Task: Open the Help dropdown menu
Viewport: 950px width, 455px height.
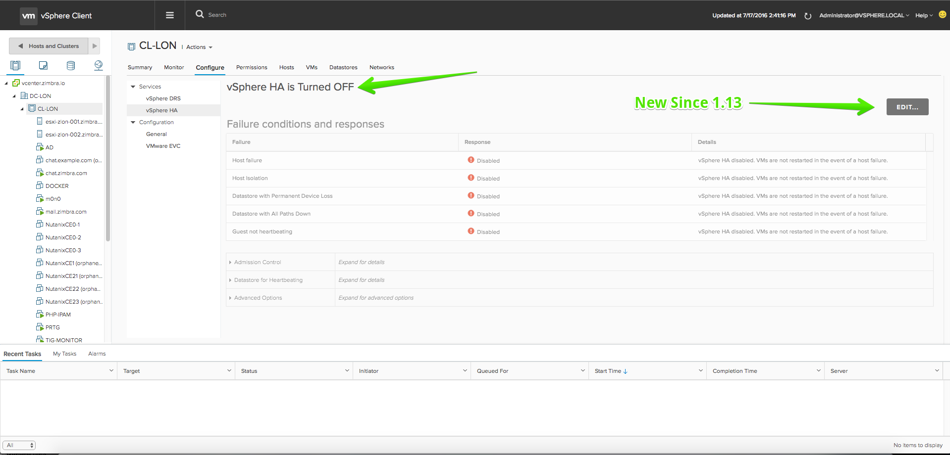Action: pos(924,15)
